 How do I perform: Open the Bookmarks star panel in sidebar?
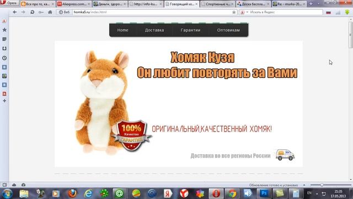click(x=4, y=30)
